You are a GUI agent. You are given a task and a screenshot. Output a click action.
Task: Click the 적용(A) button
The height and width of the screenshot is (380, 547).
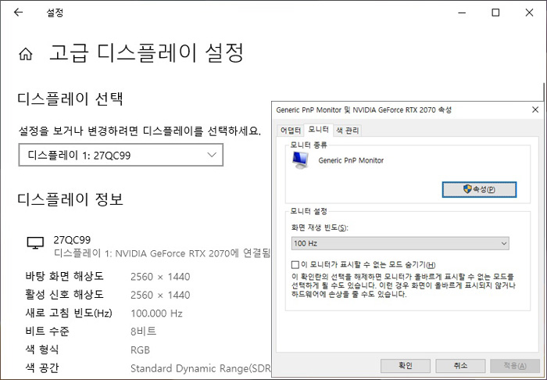coord(513,365)
